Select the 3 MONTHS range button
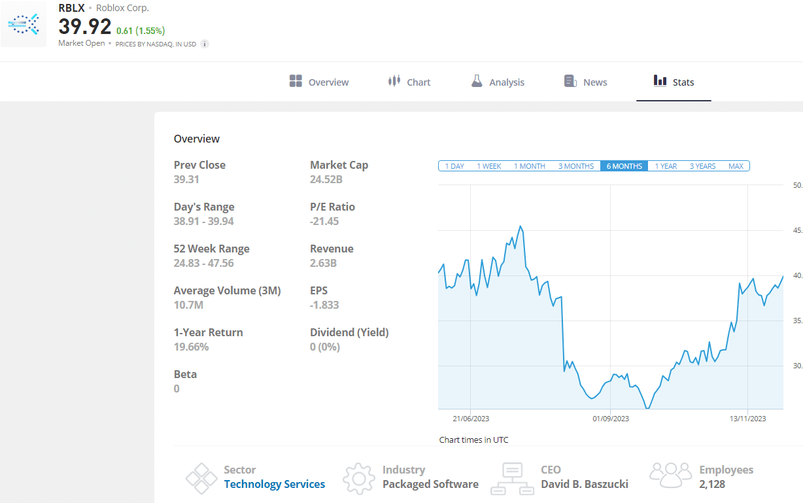 [x=575, y=165]
